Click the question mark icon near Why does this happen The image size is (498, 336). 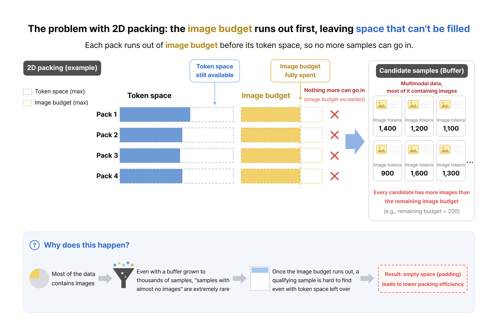(x=35, y=245)
